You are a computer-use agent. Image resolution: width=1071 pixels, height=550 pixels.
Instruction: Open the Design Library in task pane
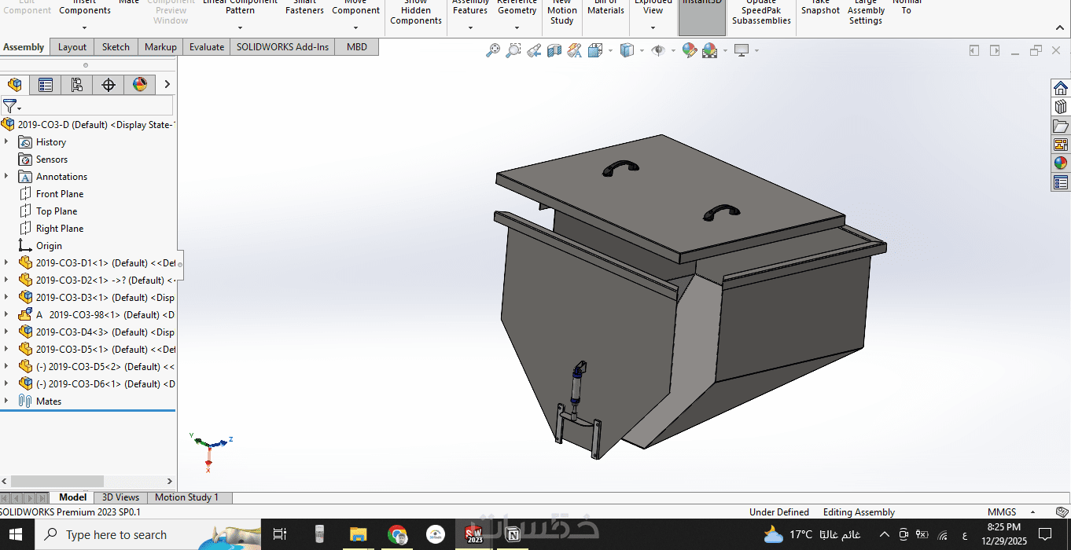pos(1061,106)
